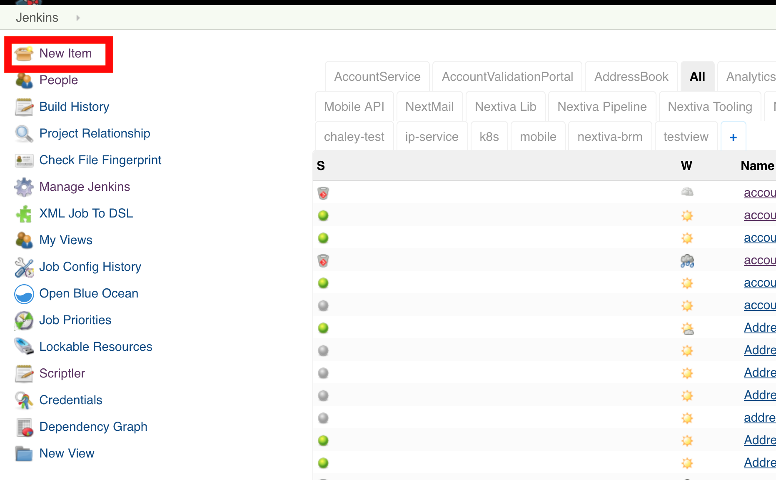Image resolution: width=776 pixels, height=480 pixels.
Task: Click the Scriptler notepad icon
Action: pyautogui.click(x=24, y=374)
